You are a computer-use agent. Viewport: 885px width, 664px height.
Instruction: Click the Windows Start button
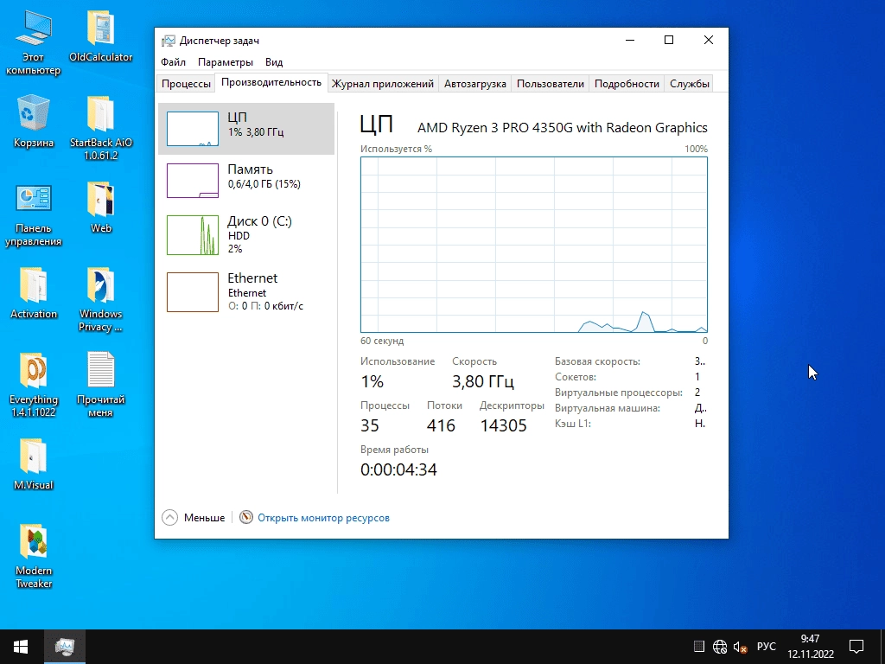point(22,647)
